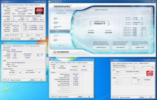This screenshot has height=100, width=157.
Task: Open the Processor #1 selection dropdown
Action: (16, 35)
